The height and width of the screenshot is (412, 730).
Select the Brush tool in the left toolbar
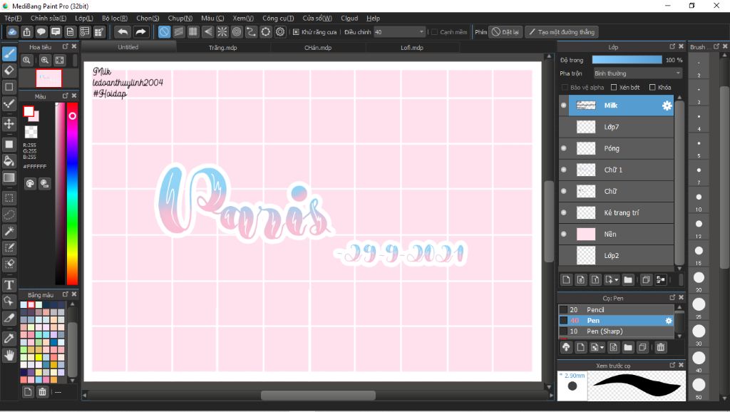[x=9, y=53]
